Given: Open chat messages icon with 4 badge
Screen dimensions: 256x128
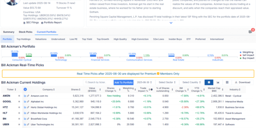Looking at the screenshot, I should point(250,32).
